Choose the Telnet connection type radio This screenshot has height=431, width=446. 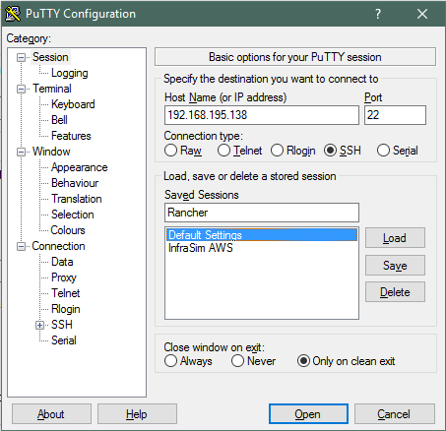pyautogui.click(x=223, y=151)
